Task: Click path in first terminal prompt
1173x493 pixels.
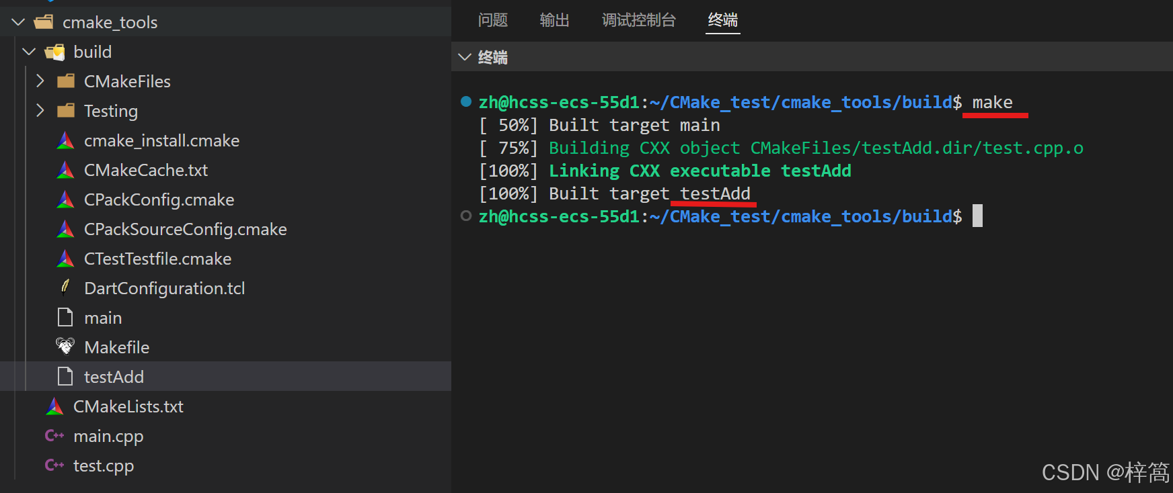Action: (801, 102)
